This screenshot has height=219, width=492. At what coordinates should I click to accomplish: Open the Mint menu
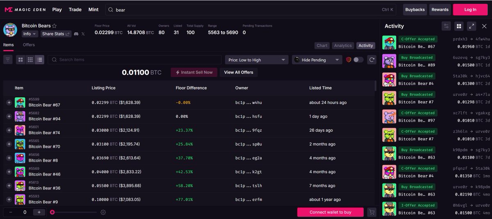[x=93, y=9]
